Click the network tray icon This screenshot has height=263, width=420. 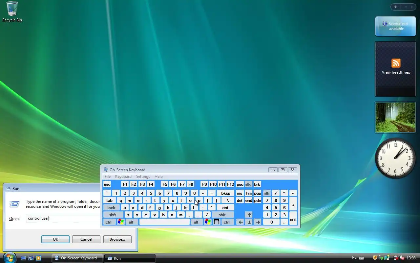pyautogui.click(x=396, y=258)
